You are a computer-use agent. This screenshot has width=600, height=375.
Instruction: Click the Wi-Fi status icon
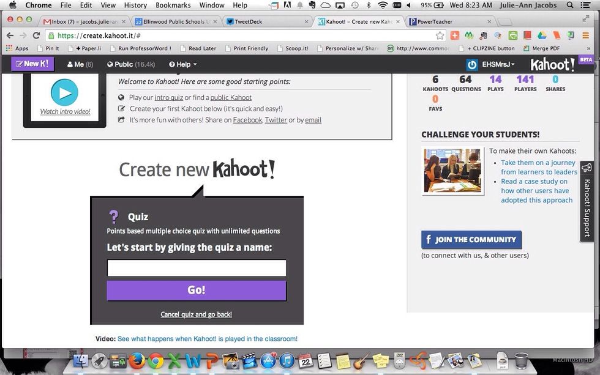[383, 6]
